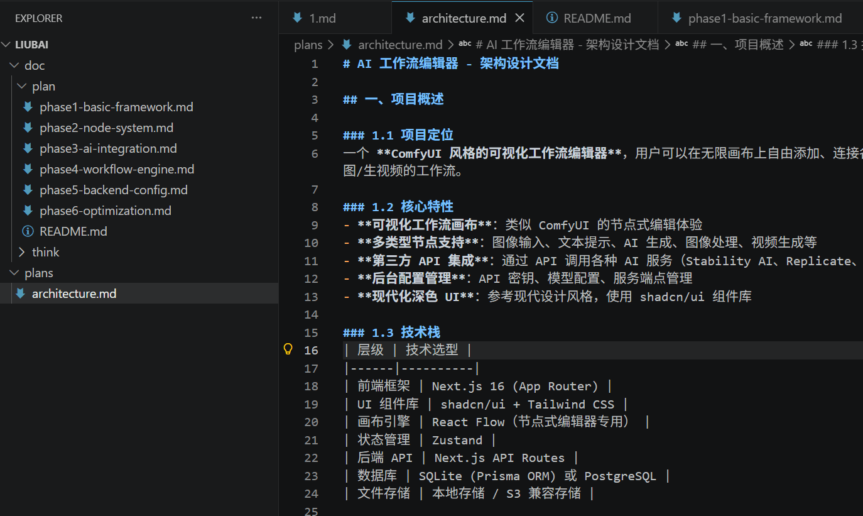Open Explorer more actions ellipsis menu

tap(256, 18)
